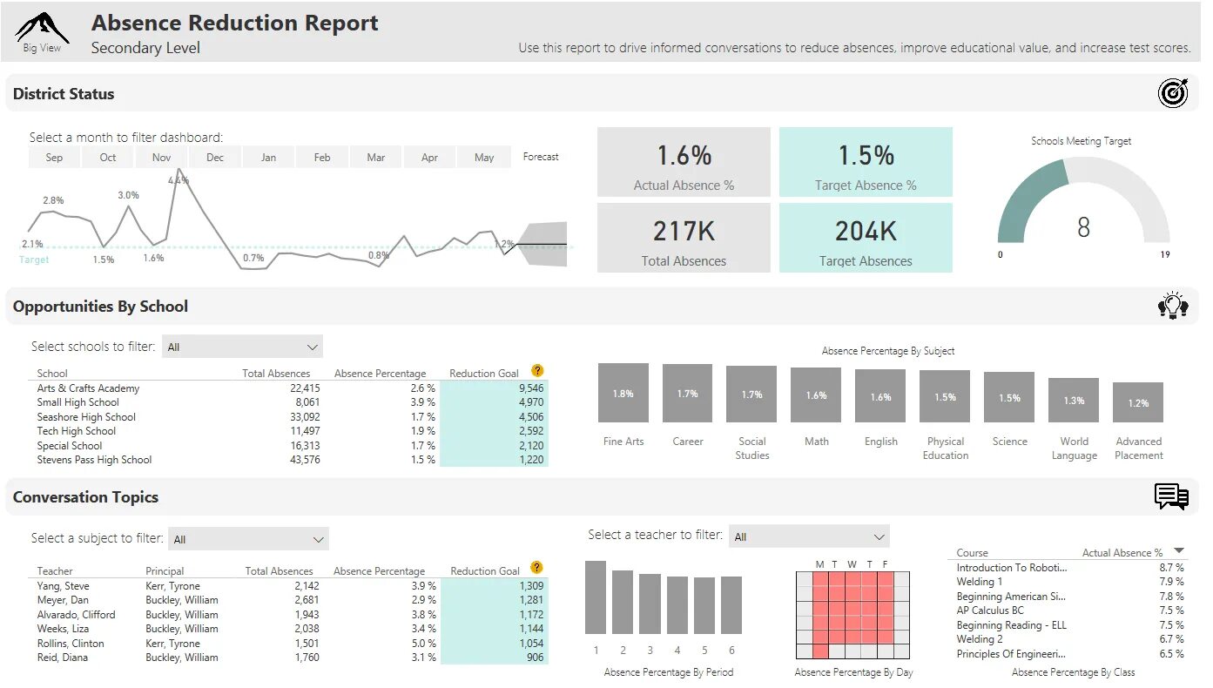The image size is (1213, 688).
Task: Click the question mark icon above school Reduction Goal
Action: [x=537, y=371]
